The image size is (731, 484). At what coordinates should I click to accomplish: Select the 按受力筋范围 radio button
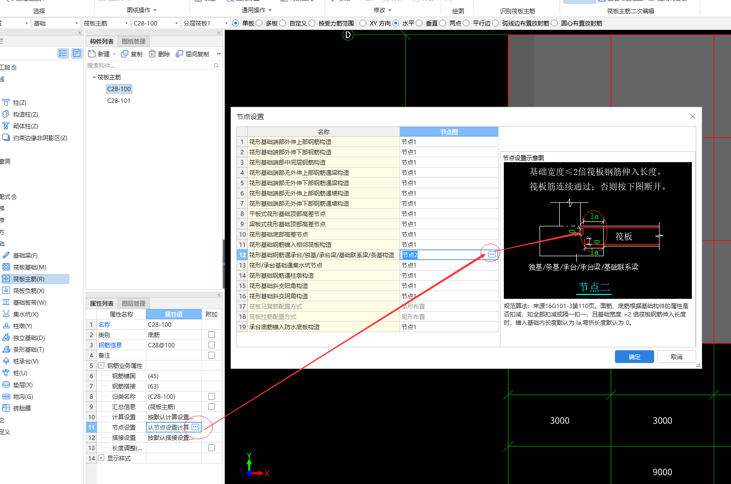tap(312, 23)
